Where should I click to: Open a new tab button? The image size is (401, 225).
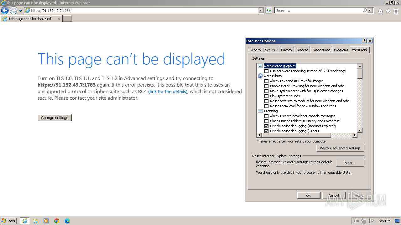67,19
